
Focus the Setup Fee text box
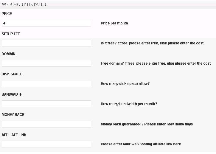pyautogui.click(x=46, y=43)
